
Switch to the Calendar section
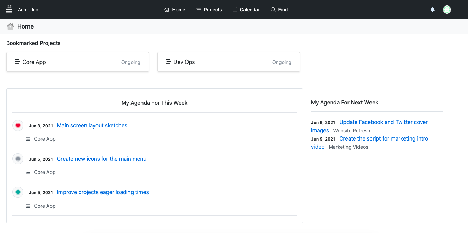click(x=246, y=9)
